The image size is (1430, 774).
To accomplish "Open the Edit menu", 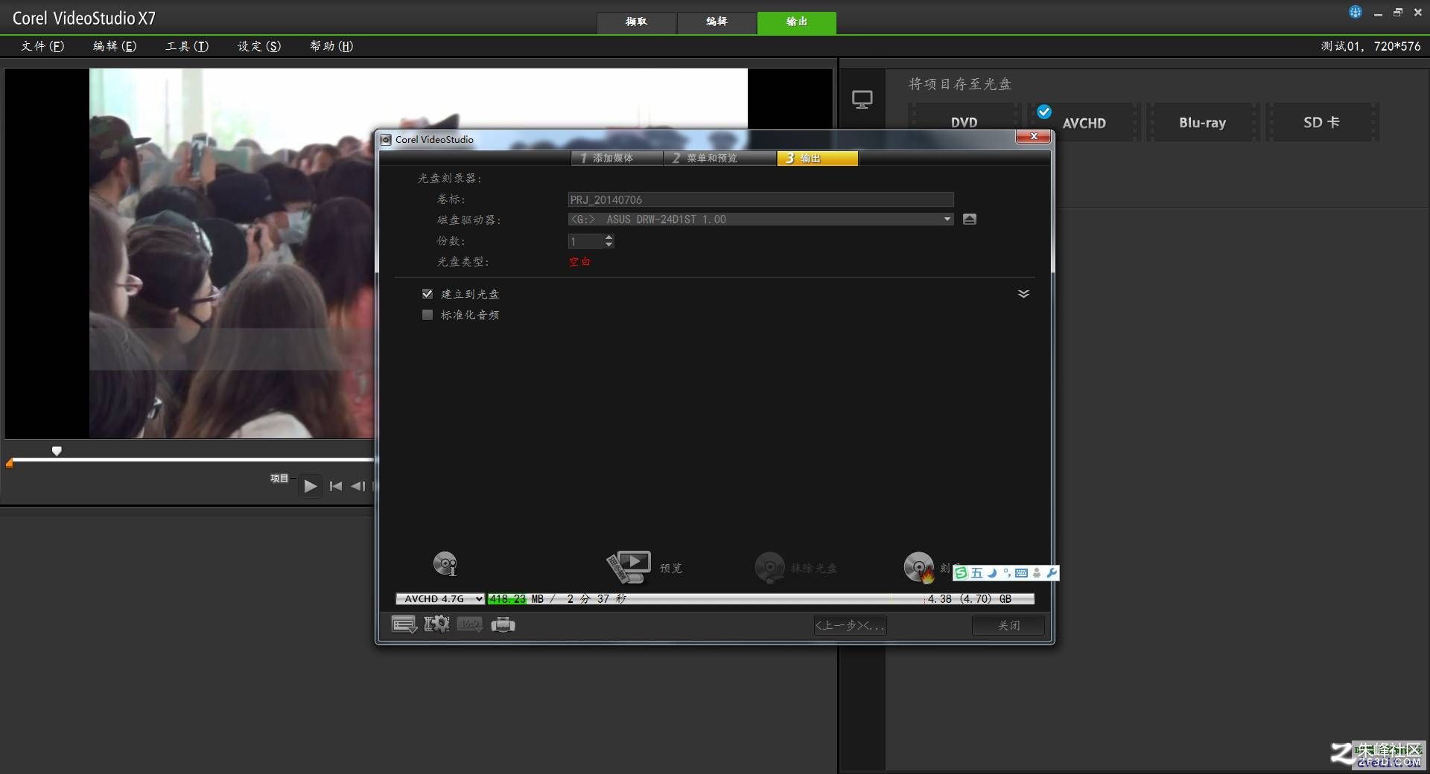I will pyautogui.click(x=115, y=46).
